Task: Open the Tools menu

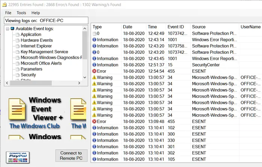Action: point(21,13)
